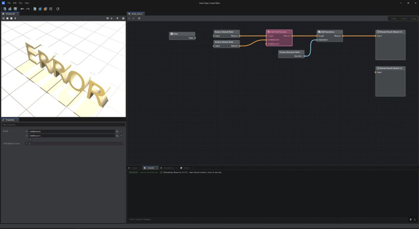Click the back arrow in graph toolbar
Viewport: 419px width, 229px height.
[129, 18]
